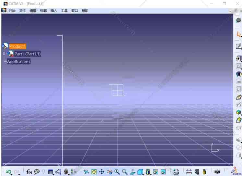Open the Formula f(x) tool
Image resolution: width=242 pixels, height=176 pixels.
29,172
